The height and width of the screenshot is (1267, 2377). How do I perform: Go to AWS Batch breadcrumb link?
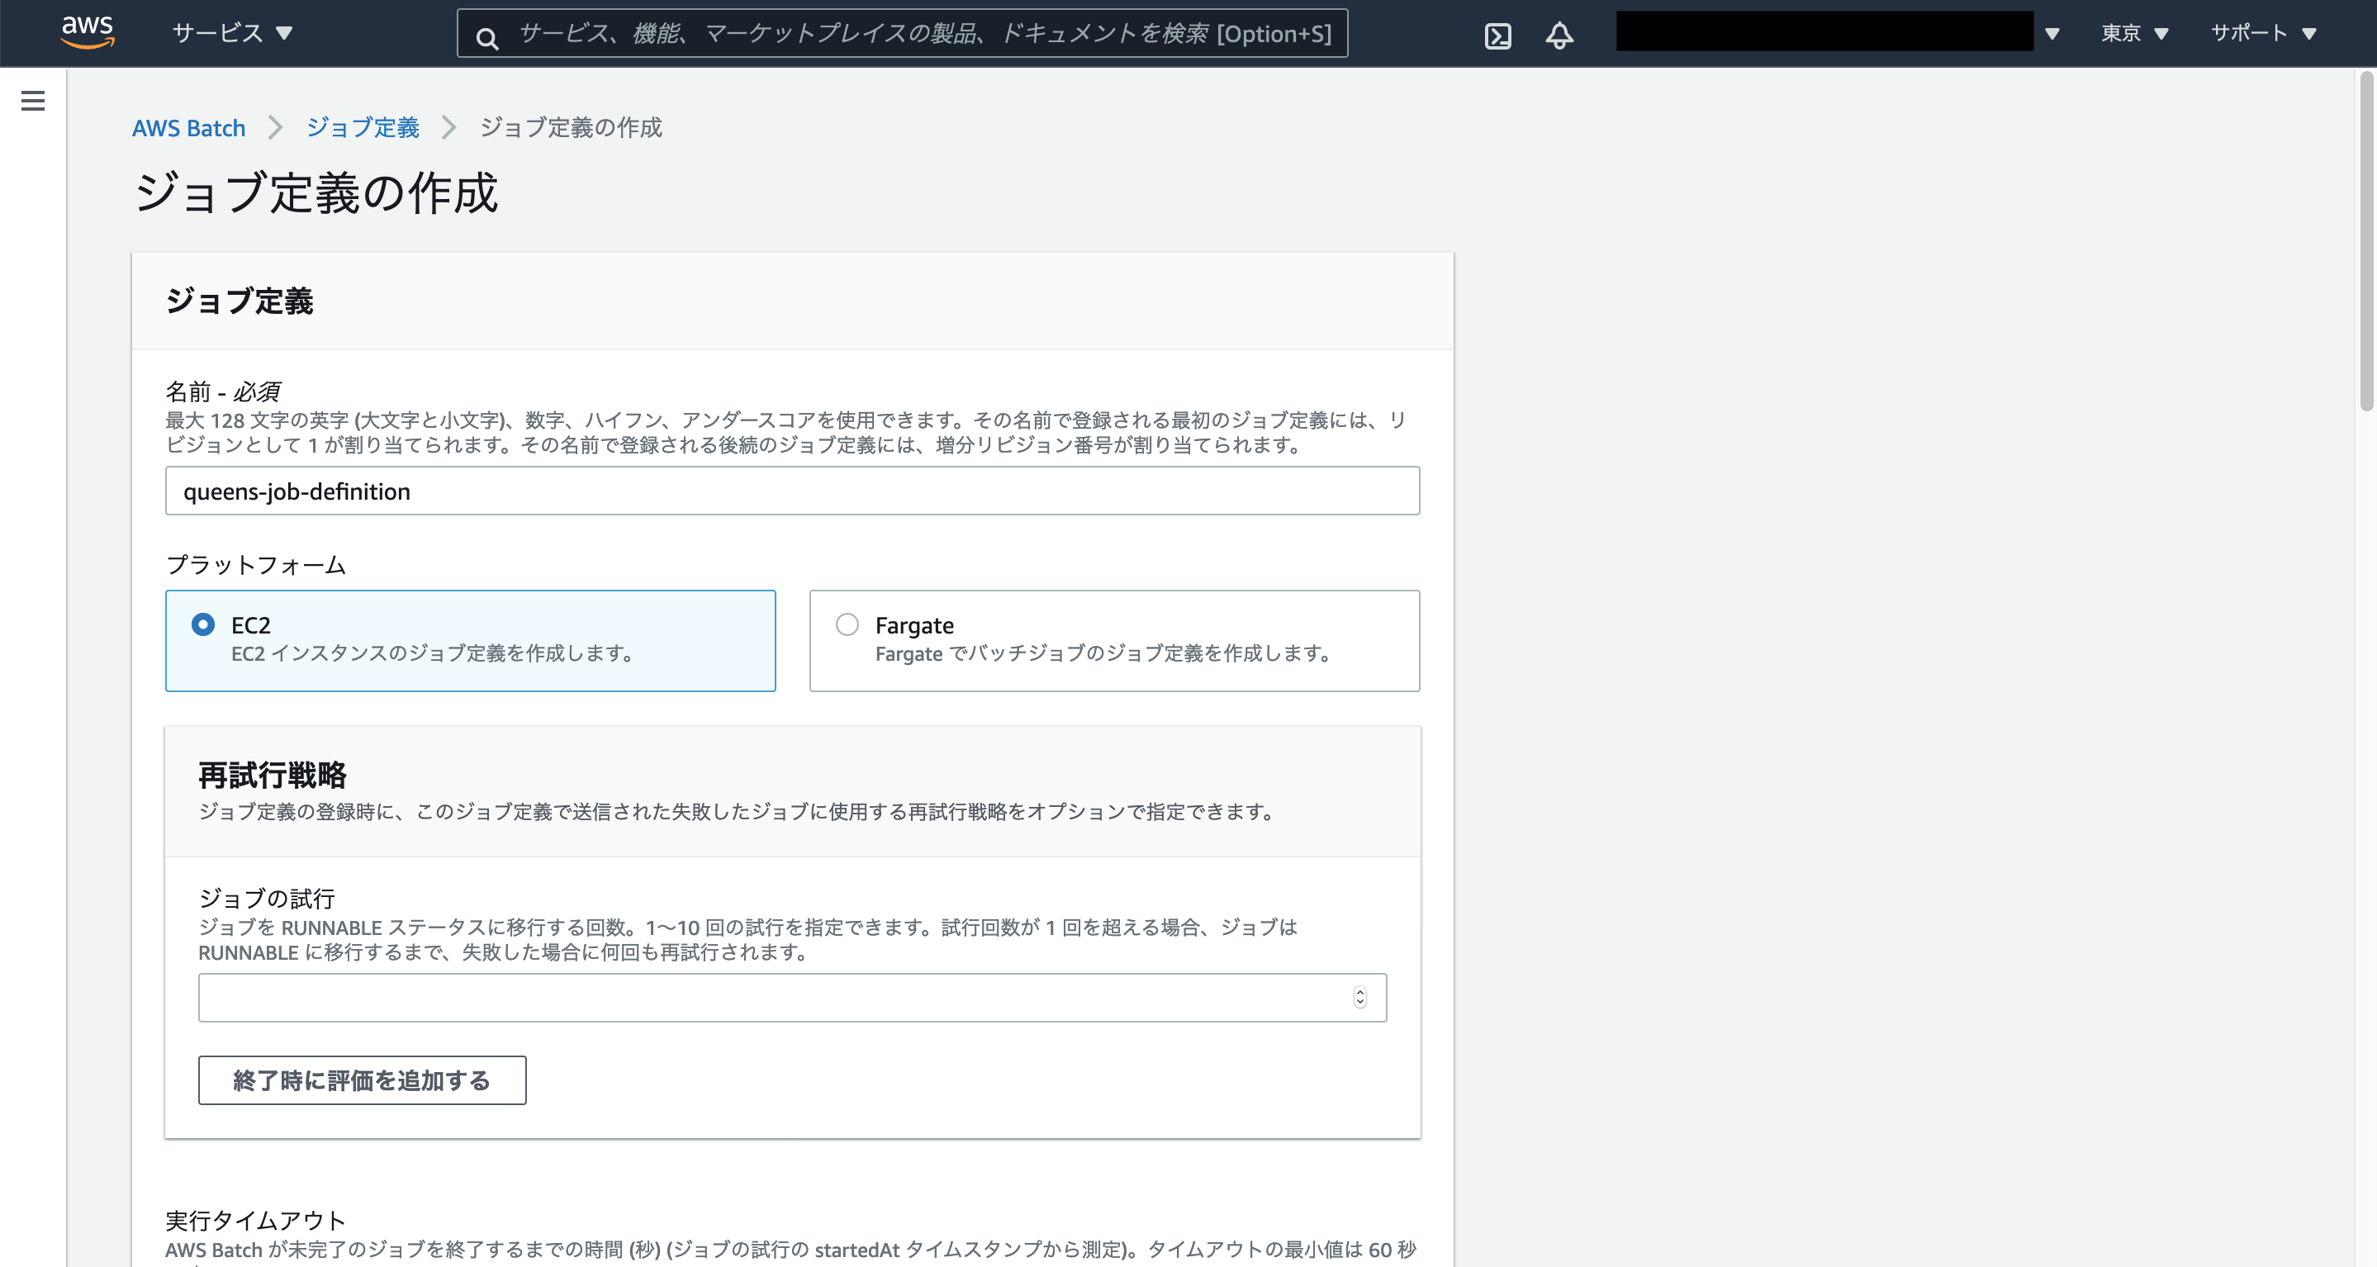[x=188, y=128]
